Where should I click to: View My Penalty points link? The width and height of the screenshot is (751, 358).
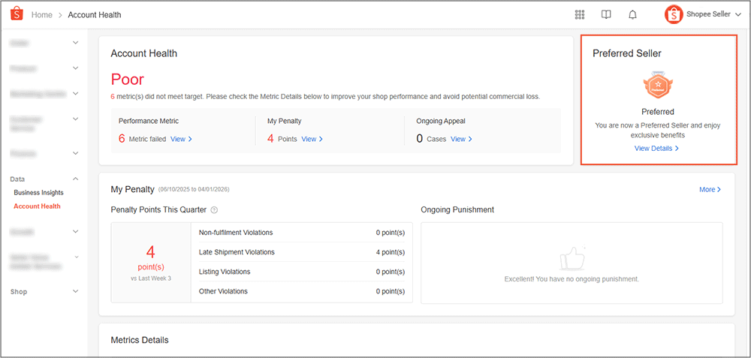[312, 139]
